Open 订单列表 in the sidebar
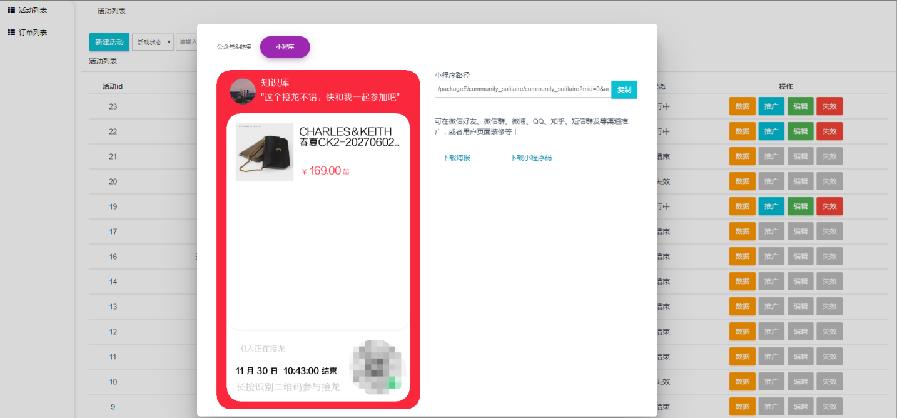 click(x=33, y=33)
